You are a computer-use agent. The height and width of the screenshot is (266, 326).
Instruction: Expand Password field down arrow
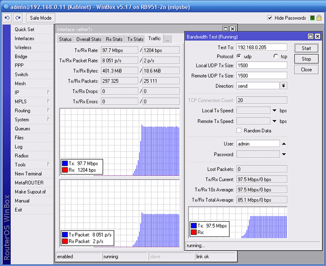284,154
